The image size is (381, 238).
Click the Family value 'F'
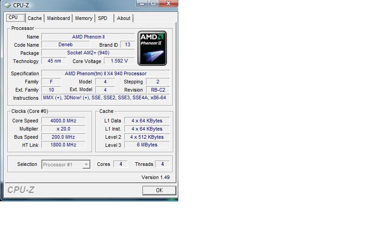tap(51, 82)
